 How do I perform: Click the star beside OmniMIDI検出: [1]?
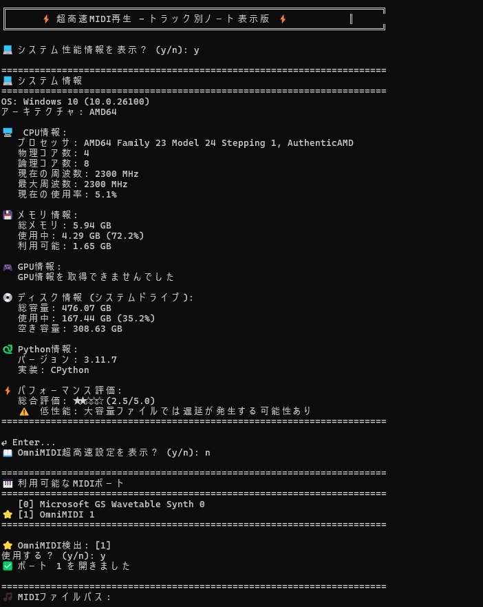8,546
